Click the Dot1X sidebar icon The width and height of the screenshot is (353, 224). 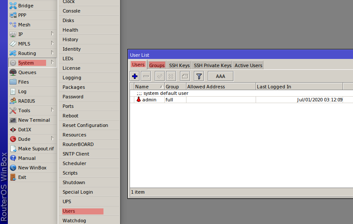click(x=13, y=130)
